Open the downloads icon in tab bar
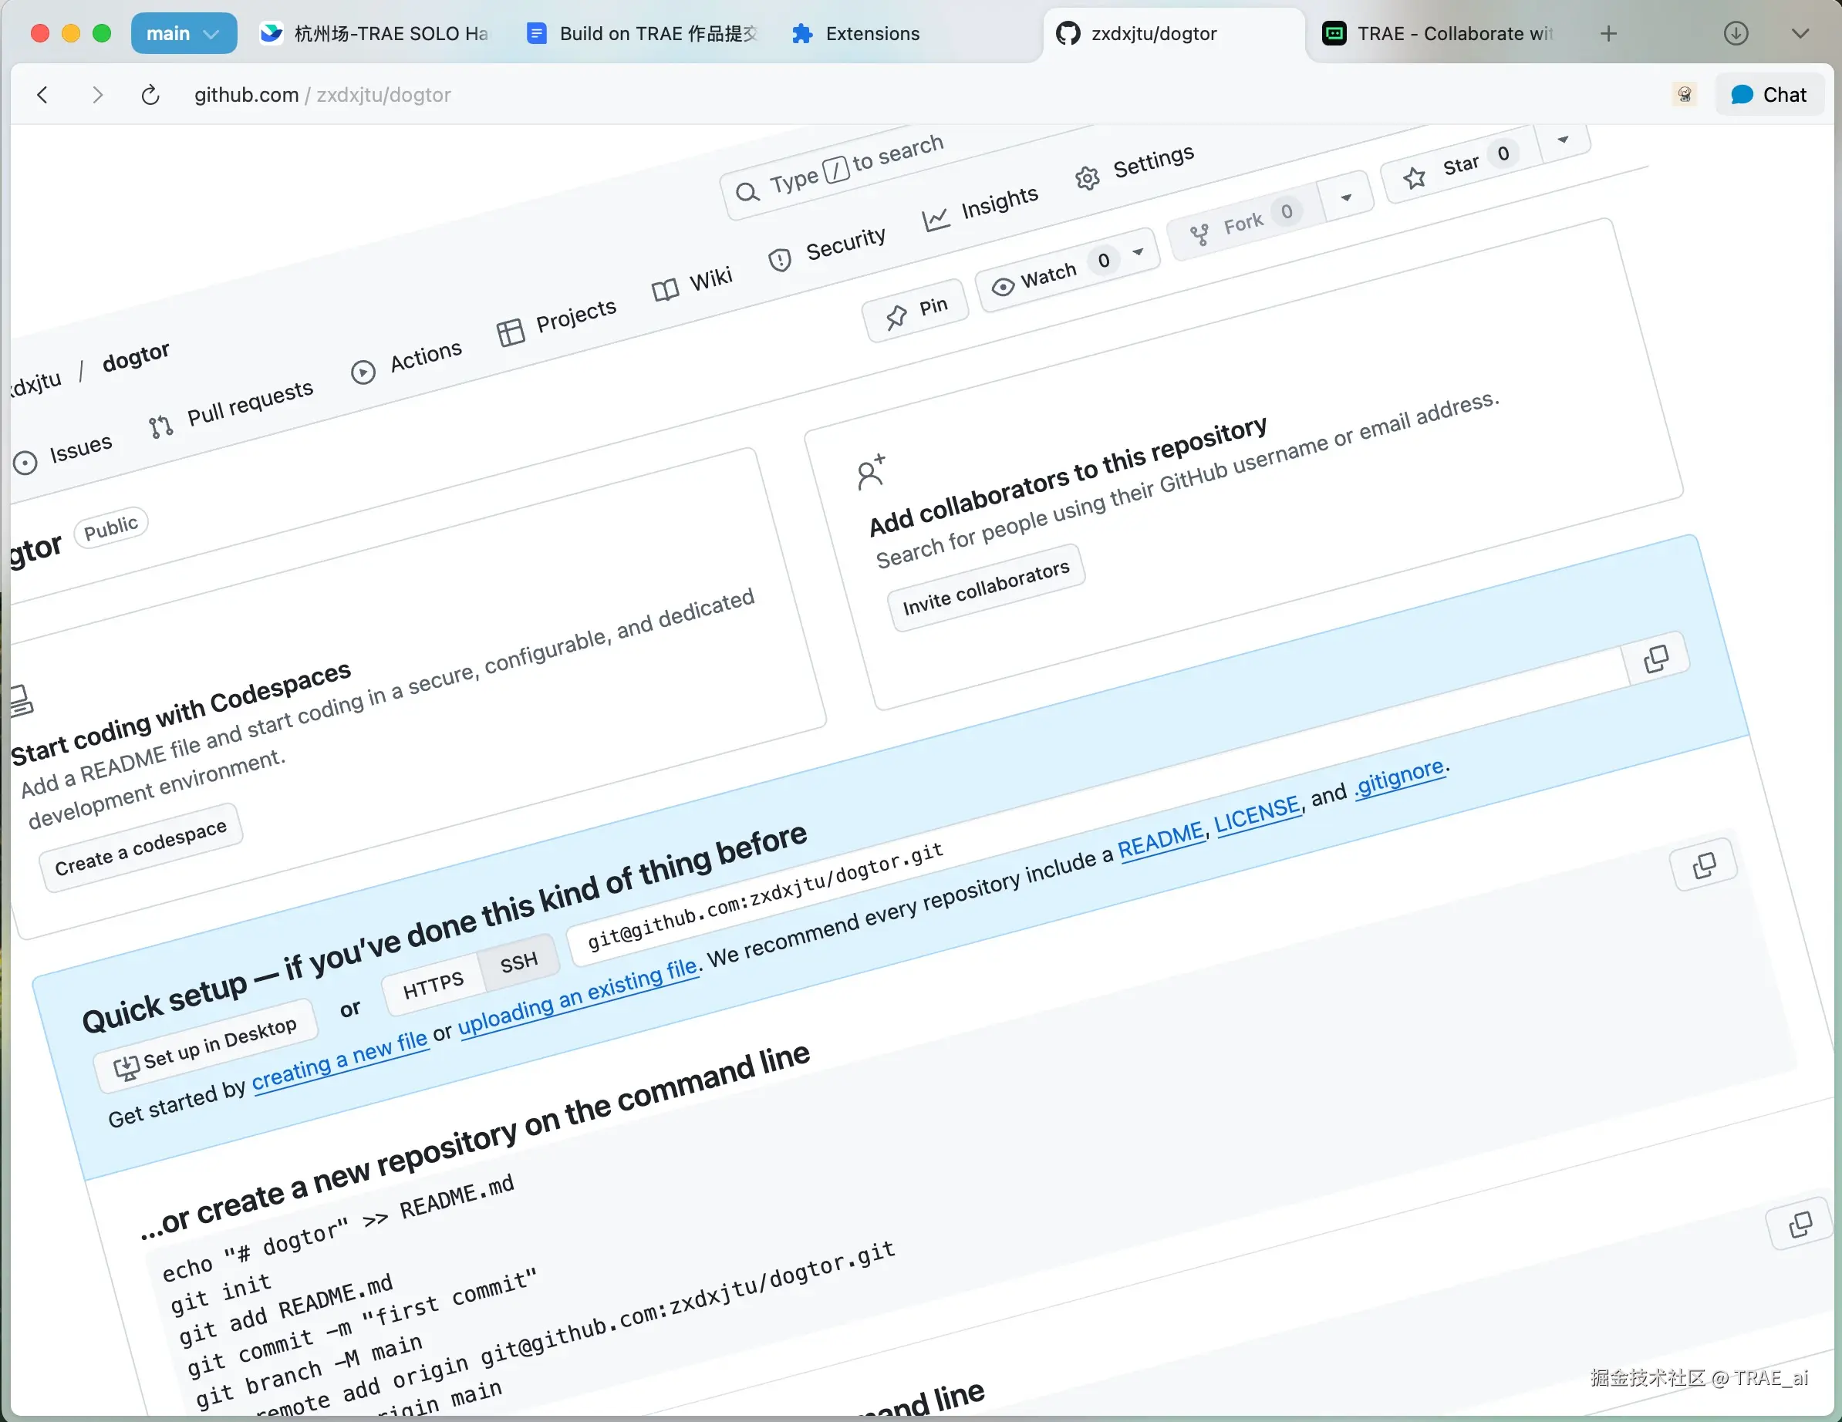 pos(1735,34)
